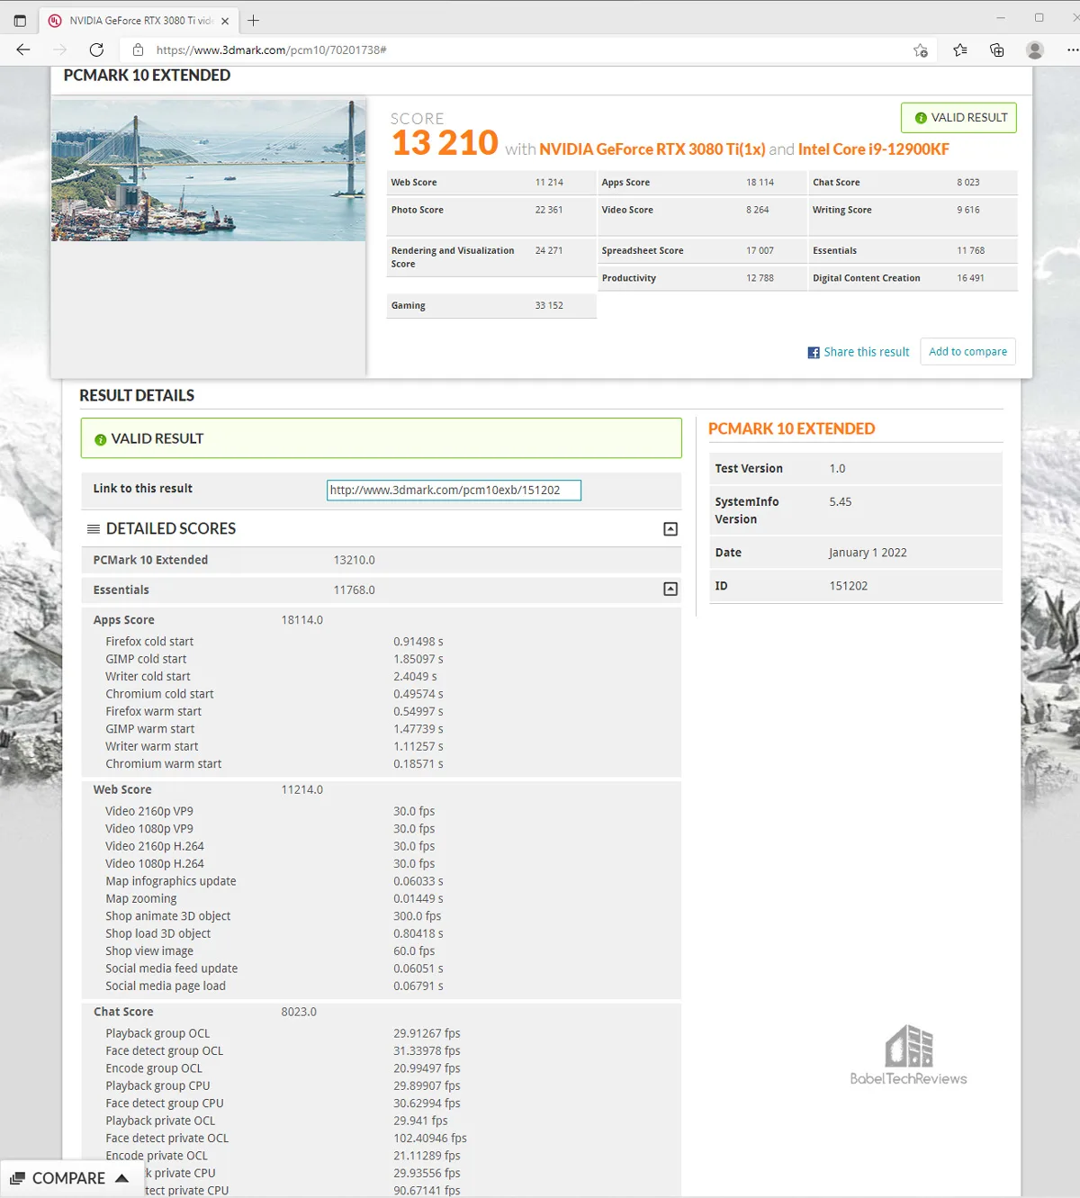Collapse the Essentials score group

point(670,589)
